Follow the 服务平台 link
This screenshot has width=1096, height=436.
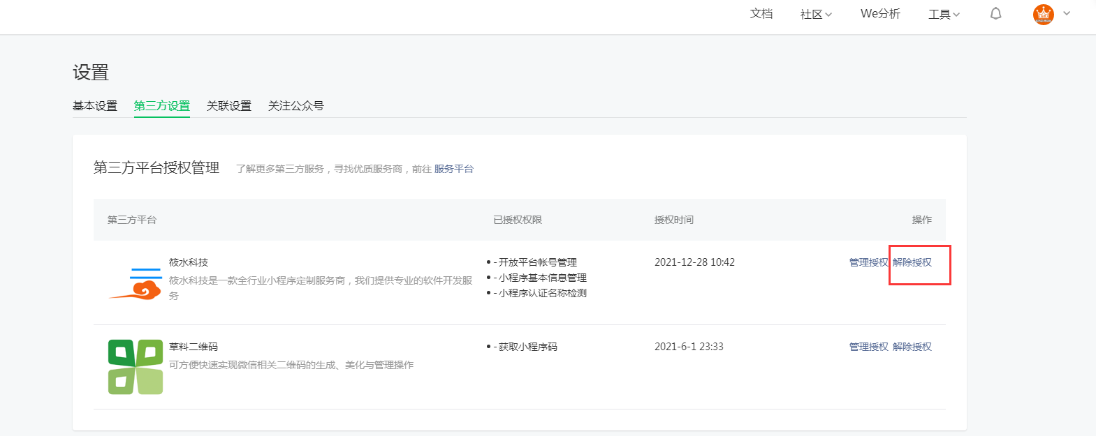pos(454,169)
